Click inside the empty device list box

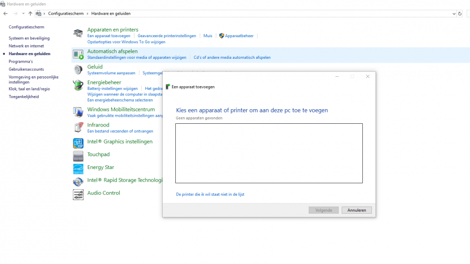(x=269, y=153)
